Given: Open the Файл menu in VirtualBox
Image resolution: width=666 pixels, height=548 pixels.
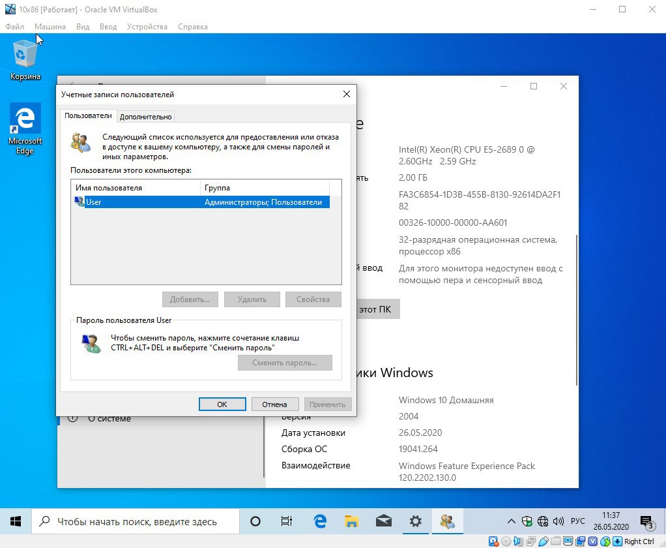Looking at the screenshot, I should pos(14,26).
